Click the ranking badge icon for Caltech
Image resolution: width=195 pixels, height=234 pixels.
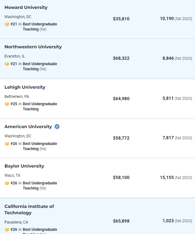coord(7,229)
